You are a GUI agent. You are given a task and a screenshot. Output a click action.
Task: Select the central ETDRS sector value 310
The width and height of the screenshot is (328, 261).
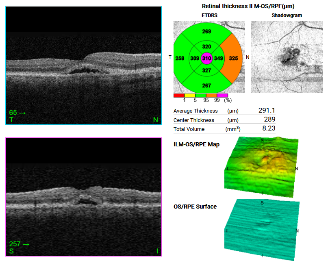tap(206, 59)
